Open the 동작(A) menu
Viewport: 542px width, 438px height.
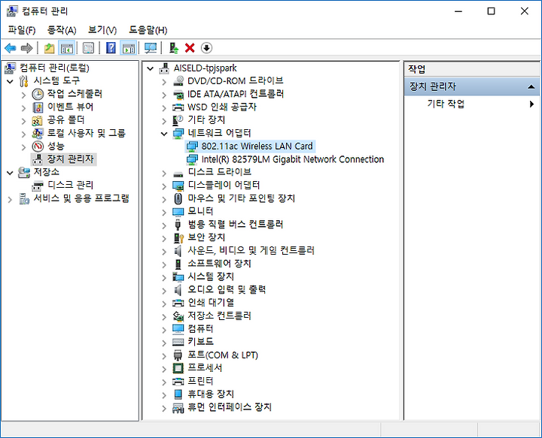[62, 30]
